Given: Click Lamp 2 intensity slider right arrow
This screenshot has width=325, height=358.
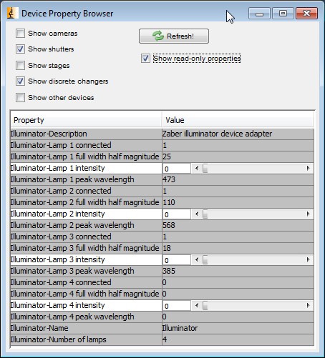Looking at the screenshot, I should (308, 214).
